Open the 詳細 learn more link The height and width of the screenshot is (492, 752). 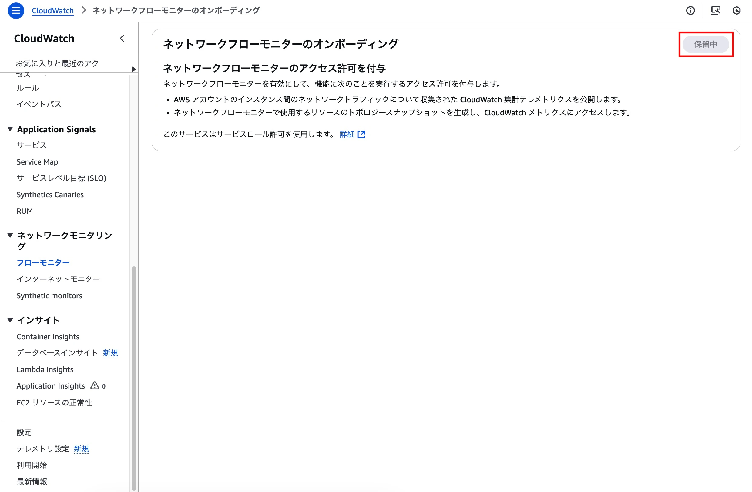click(347, 134)
